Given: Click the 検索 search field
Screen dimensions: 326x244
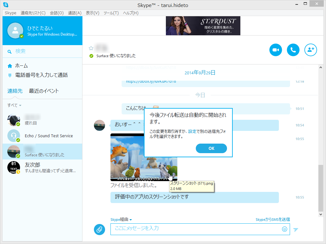Looking at the screenshot, I should point(42,51).
